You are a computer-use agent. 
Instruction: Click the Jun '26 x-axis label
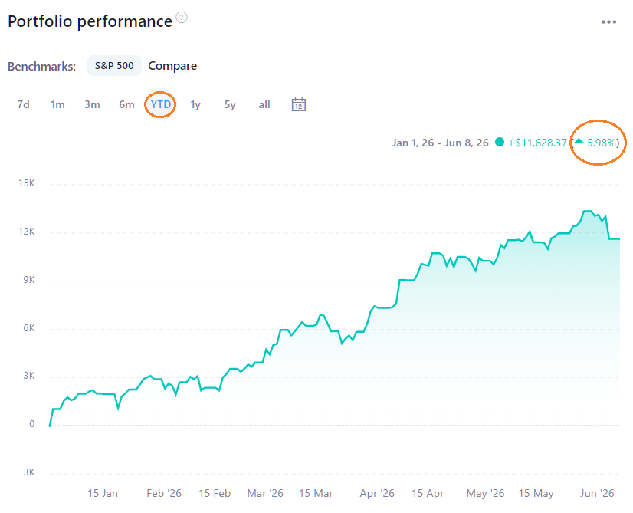pyautogui.click(x=597, y=493)
